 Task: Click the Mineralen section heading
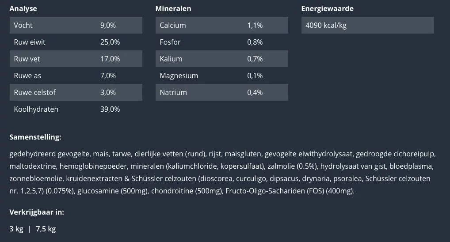click(173, 9)
